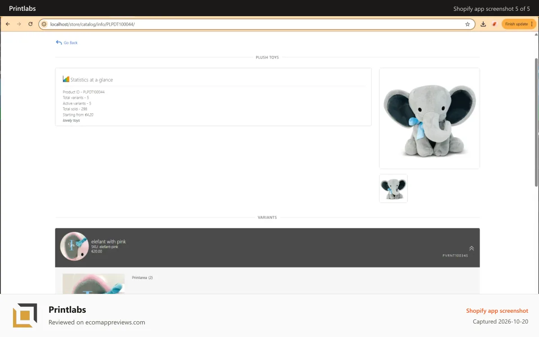Click the 'Starting from €4.20' text
Screen dimensions: 539x337
78,115
